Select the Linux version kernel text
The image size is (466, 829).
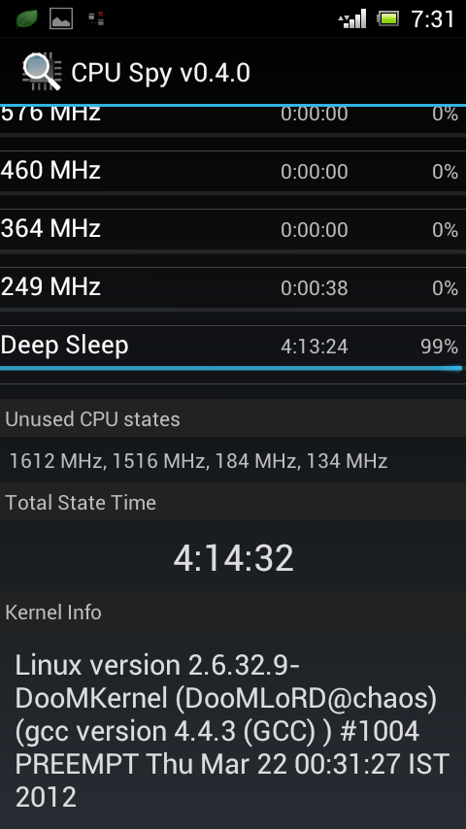point(232,731)
